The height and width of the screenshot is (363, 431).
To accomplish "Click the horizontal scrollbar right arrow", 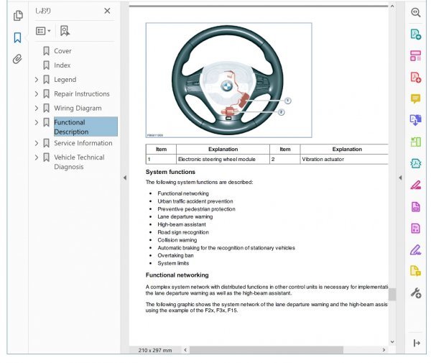I will (384, 350).
